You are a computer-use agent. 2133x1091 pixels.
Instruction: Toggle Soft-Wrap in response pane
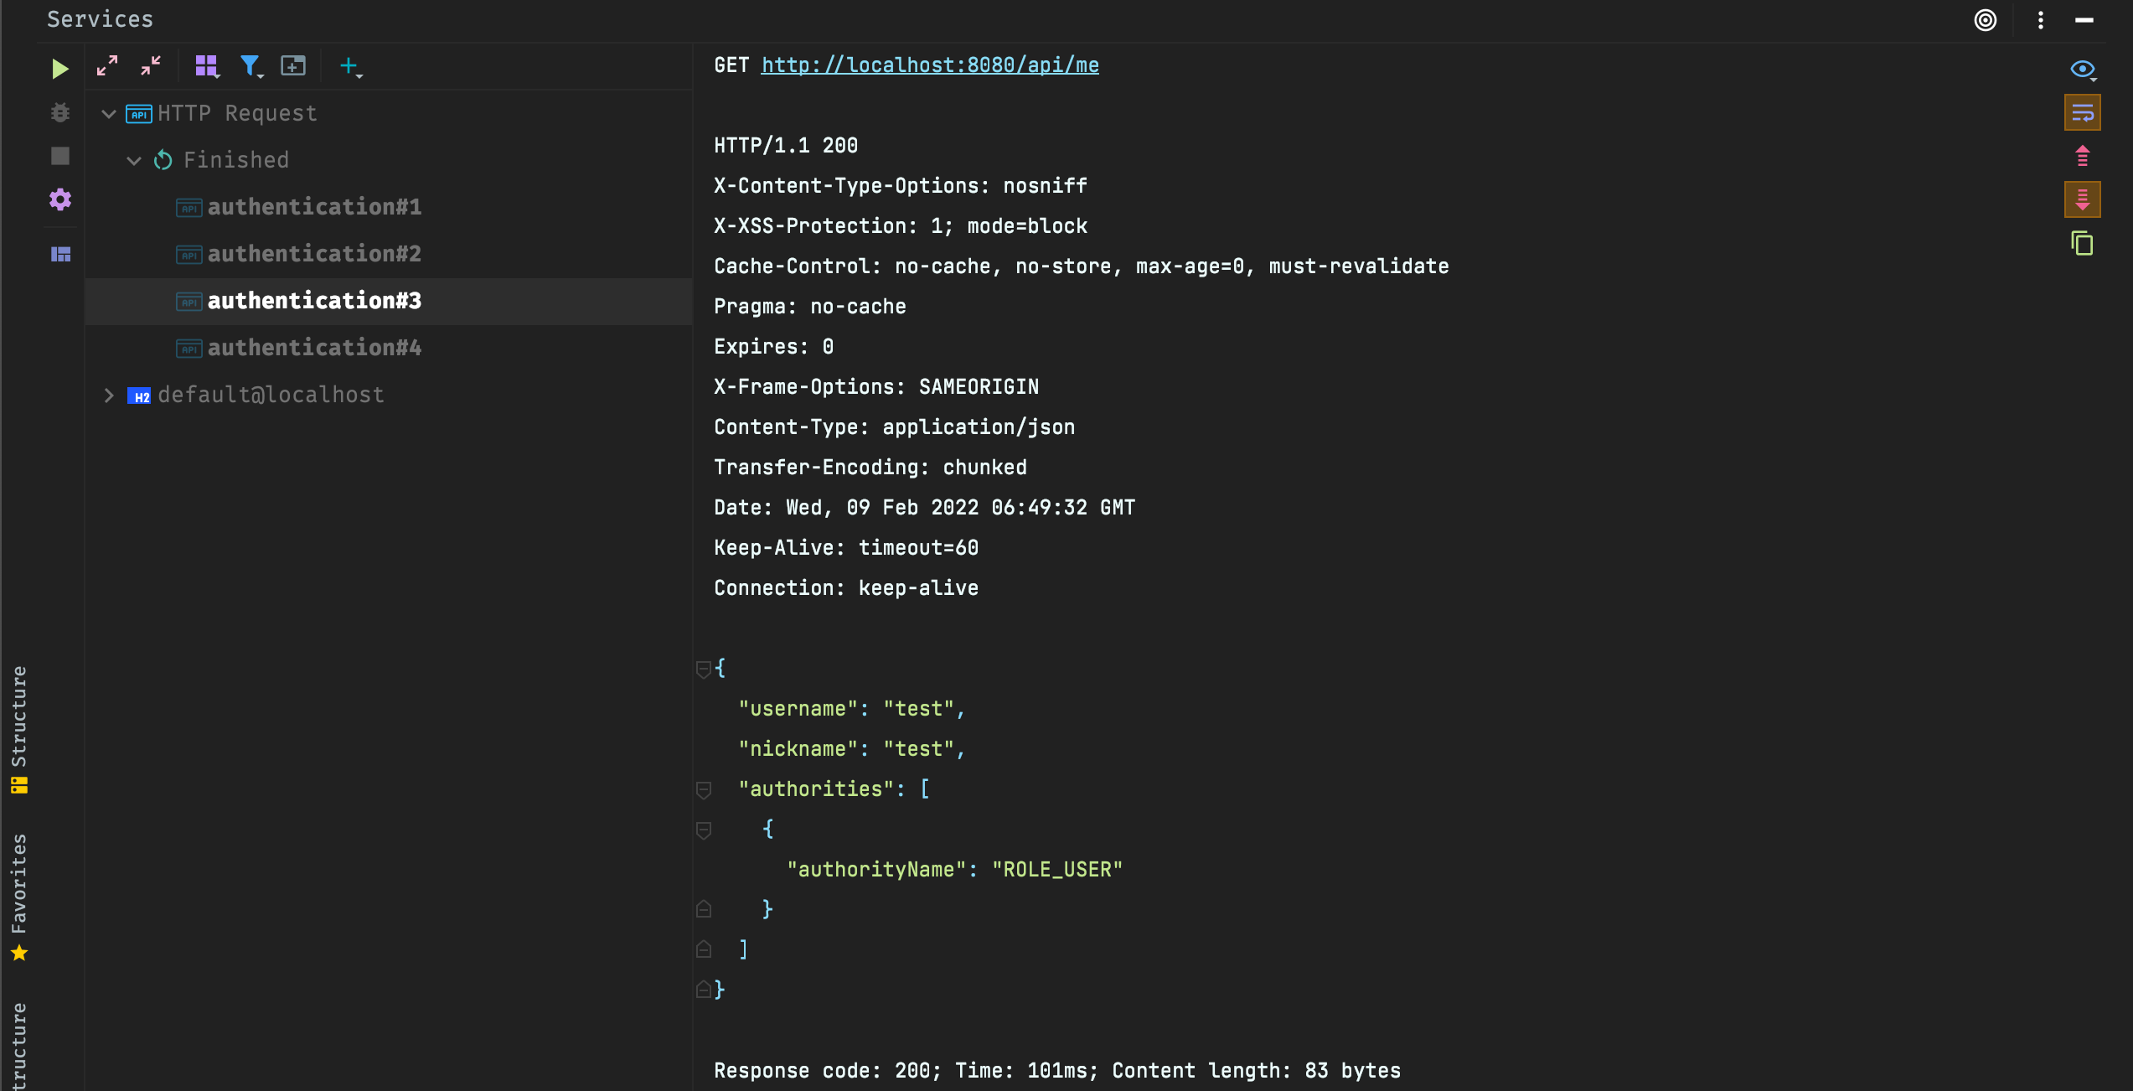2082,113
